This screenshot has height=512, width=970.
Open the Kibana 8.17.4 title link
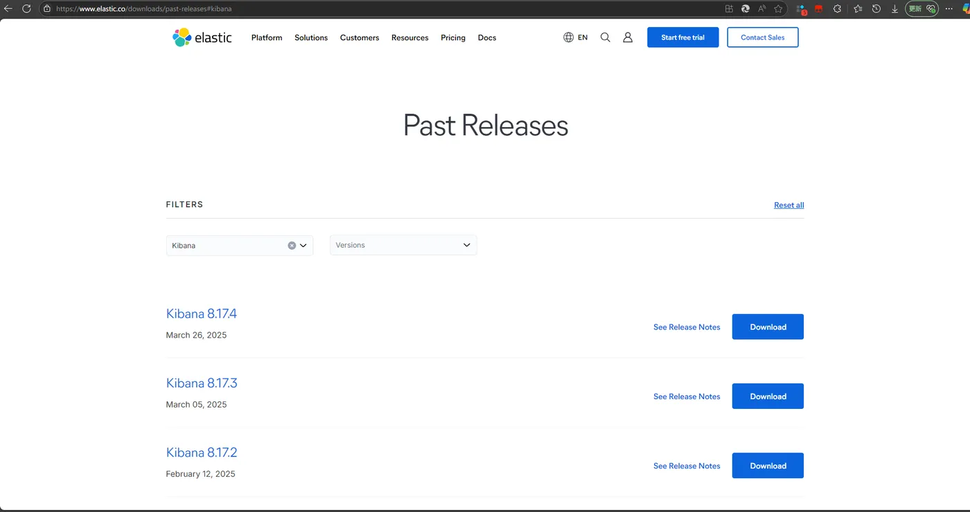202,313
